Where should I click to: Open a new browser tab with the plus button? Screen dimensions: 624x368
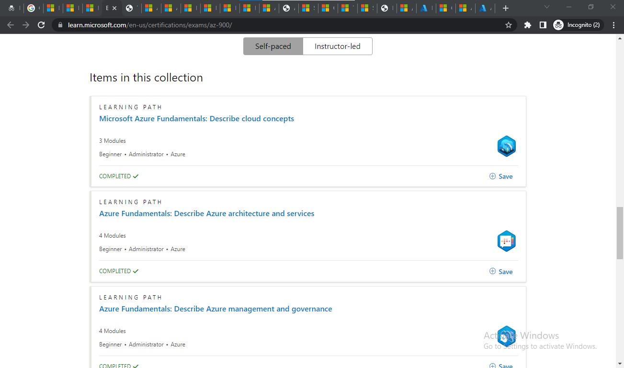[505, 8]
